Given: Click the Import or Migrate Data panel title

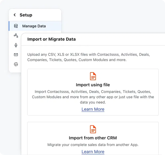Looking at the screenshot, I should (x=52, y=39).
